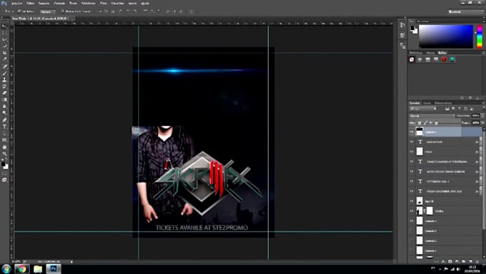
Task: Open Auto-Select target dropdown in options bar
Action: (x=47, y=11)
